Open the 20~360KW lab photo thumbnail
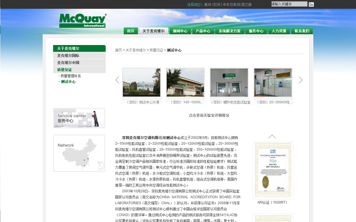Screen dimensions: 356x222 point(273,82)
